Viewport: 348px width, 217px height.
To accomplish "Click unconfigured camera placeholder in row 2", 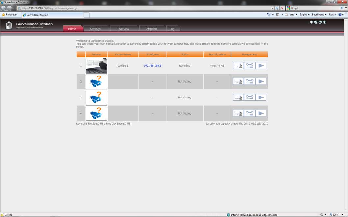I will (96, 81).
